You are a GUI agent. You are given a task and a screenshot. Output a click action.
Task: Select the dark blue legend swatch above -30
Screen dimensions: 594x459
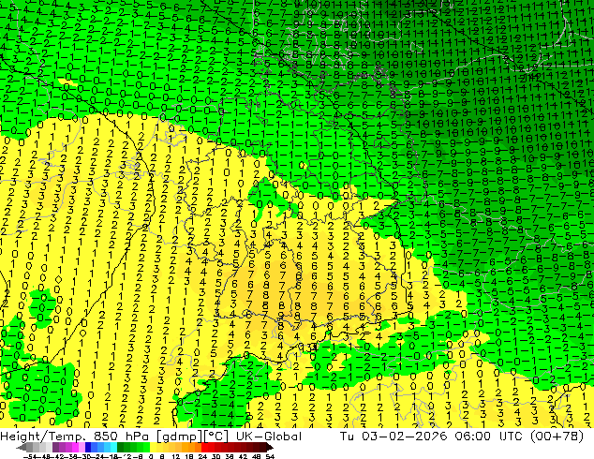[88, 448]
